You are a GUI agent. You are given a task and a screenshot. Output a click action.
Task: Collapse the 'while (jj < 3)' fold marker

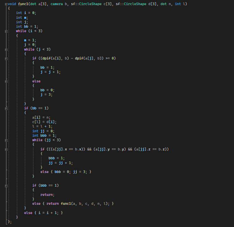[x=6, y=141]
